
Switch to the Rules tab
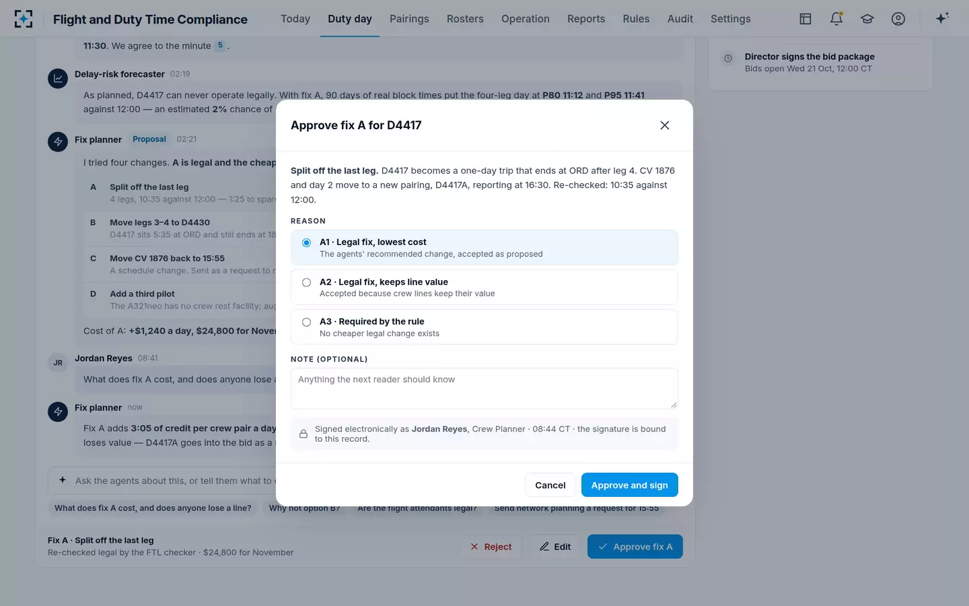coord(636,19)
